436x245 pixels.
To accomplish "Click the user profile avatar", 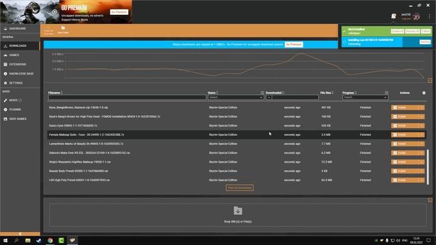I will tap(416, 16).
